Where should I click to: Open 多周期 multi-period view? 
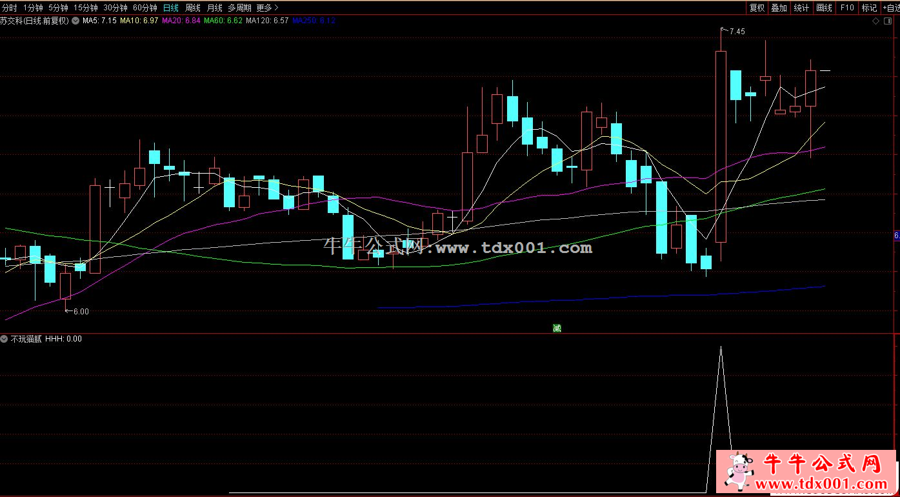tap(239, 8)
